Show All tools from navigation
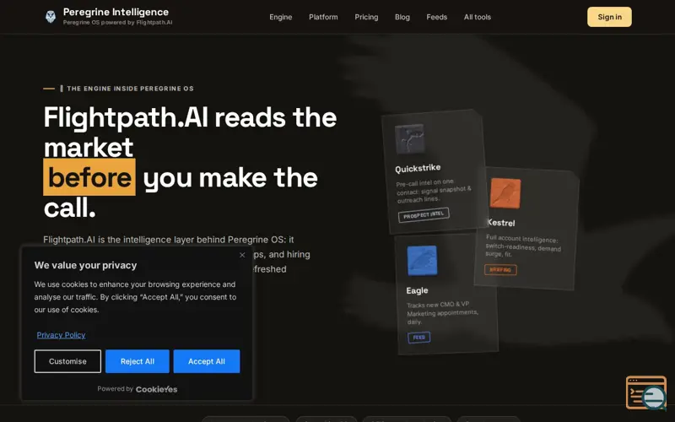The height and width of the screenshot is (422, 675). pos(477,17)
